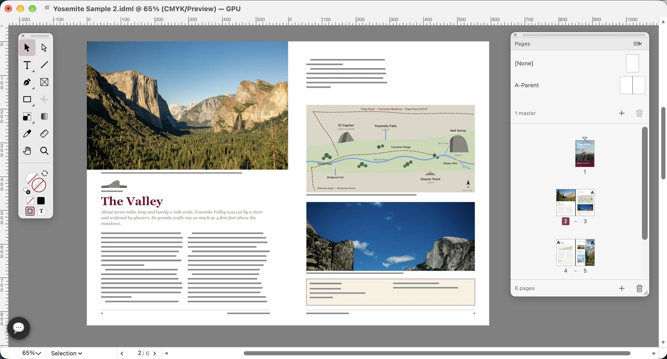This screenshot has width=667, height=359.
Task: Select page 4 thumbnail in Pages panel
Action: (x=565, y=252)
